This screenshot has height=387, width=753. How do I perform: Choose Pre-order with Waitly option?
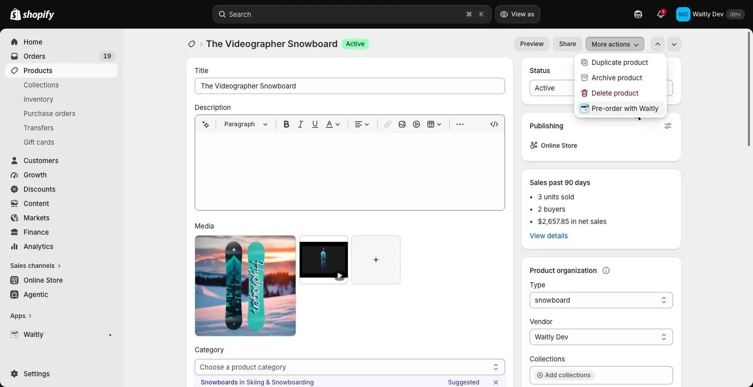pos(620,108)
